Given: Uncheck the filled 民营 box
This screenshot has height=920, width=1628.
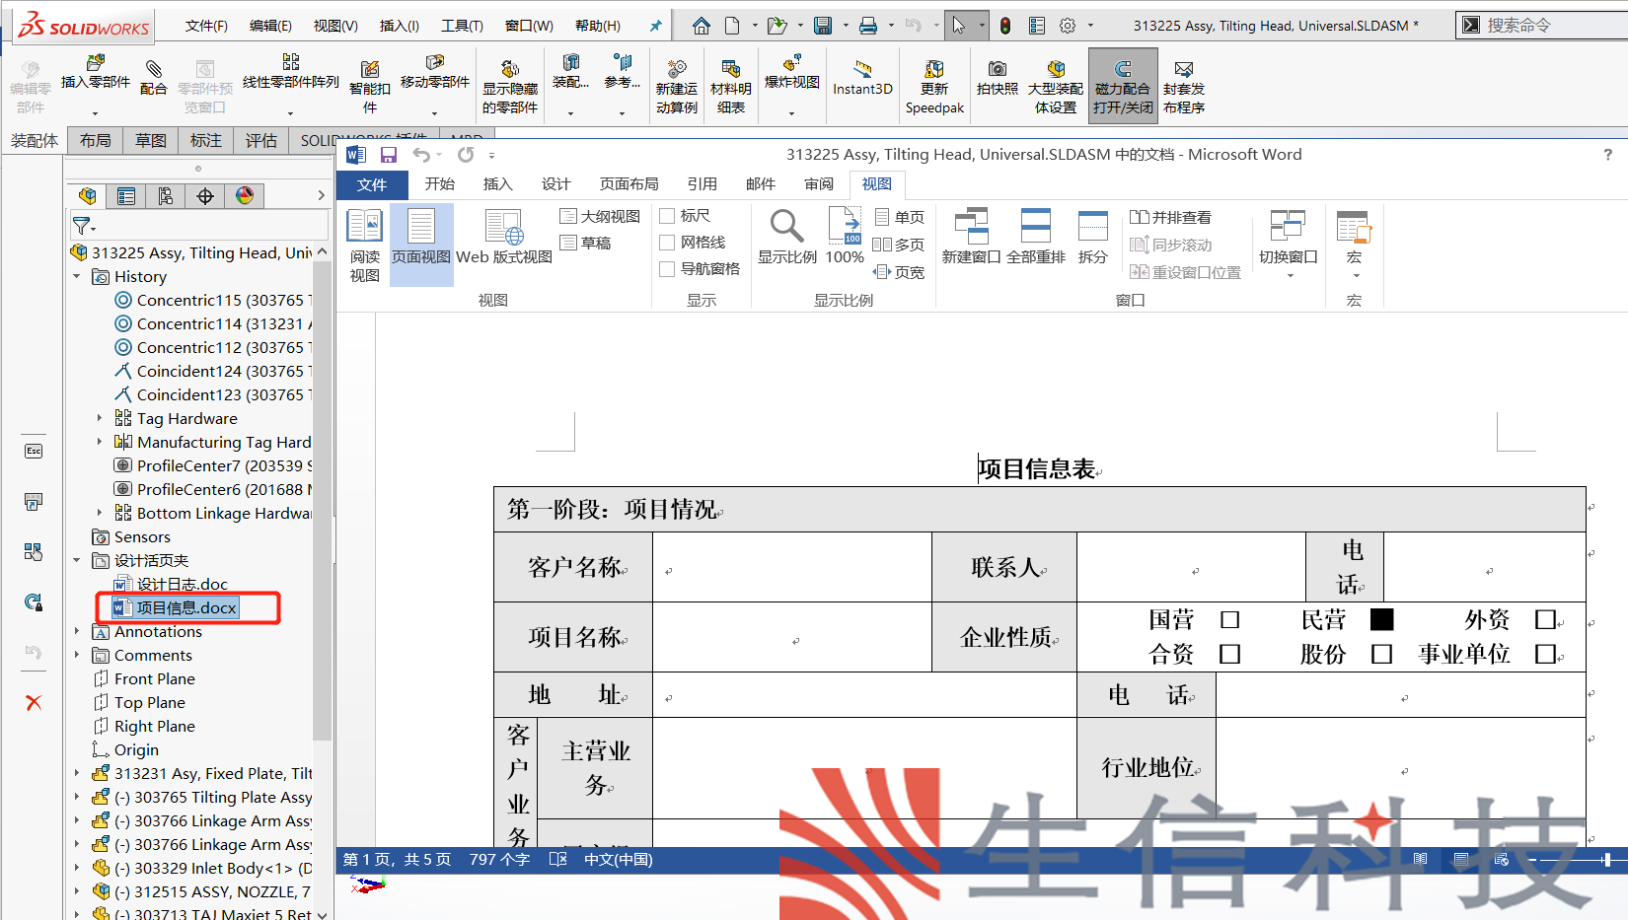Looking at the screenshot, I should coord(1381,619).
